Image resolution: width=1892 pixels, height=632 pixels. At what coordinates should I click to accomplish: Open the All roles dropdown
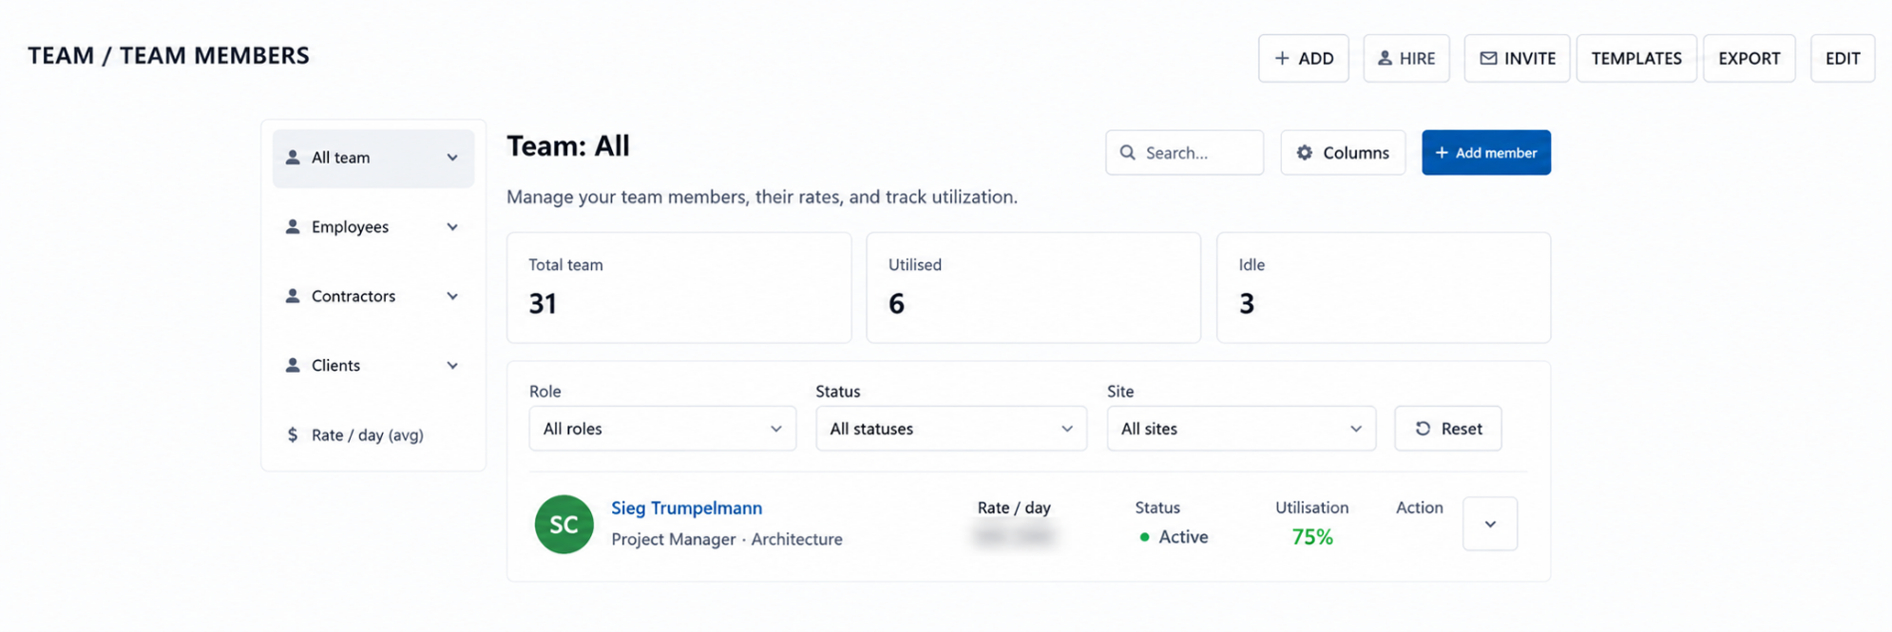(x=662, y=429)
